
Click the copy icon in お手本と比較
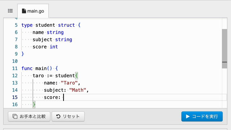click(15, 116)
